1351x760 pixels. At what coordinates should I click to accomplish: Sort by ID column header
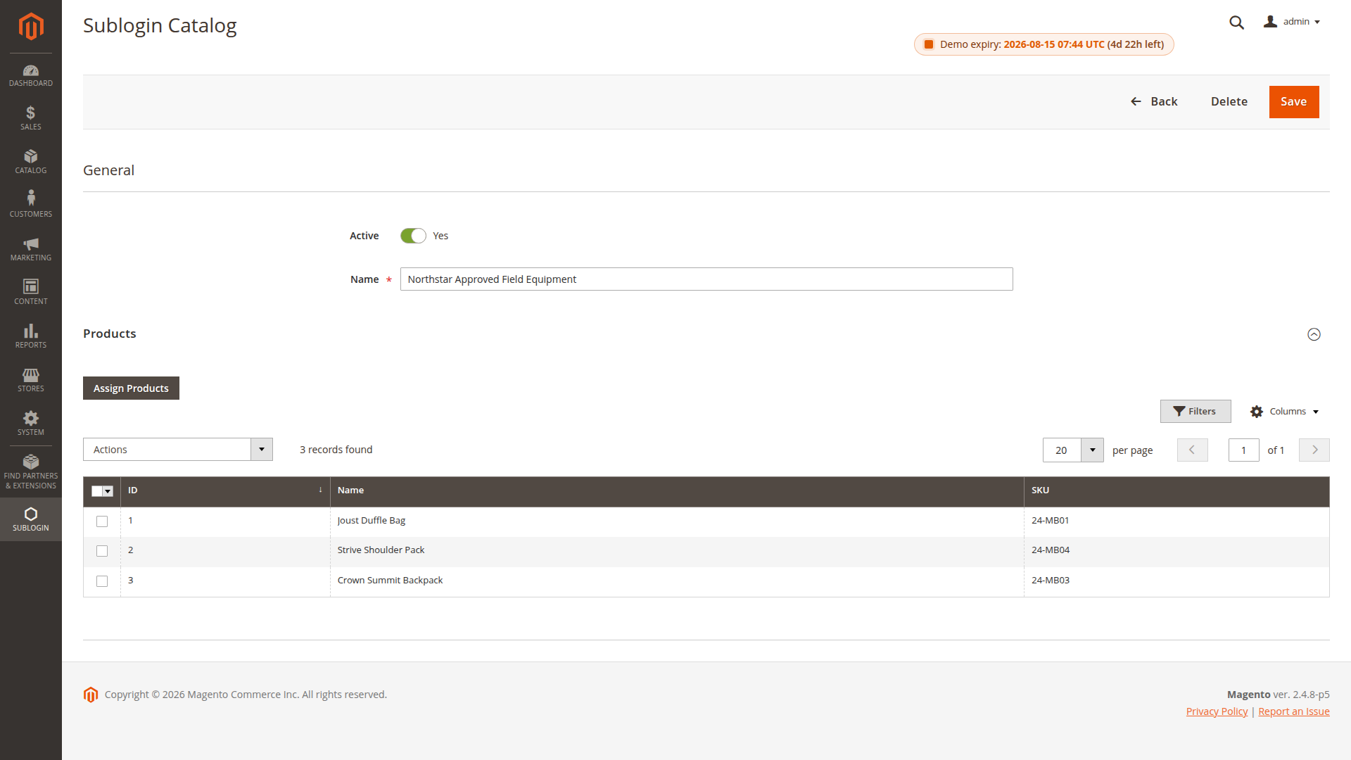click(225, 491)
